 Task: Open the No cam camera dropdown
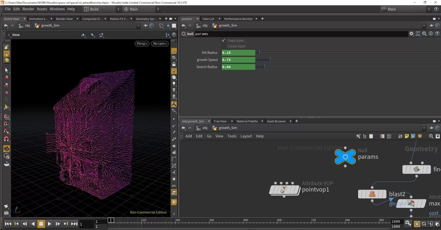[160, 44]
